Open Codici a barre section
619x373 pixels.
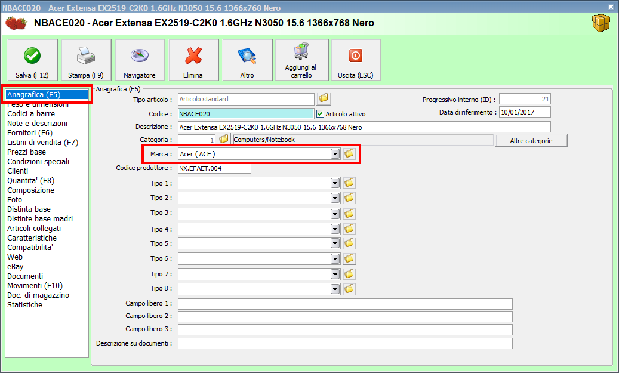coord(31,113)
